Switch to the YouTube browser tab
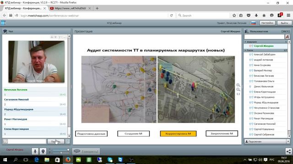Image resolution: width=293 pixels, height=164 pixels. [x=70, y=8]
